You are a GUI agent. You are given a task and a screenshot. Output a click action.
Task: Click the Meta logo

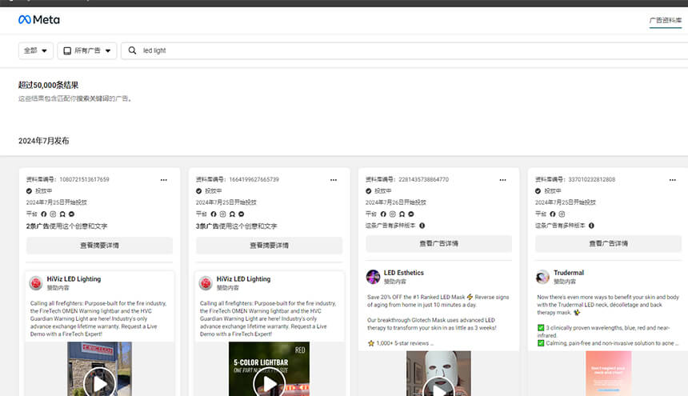pos(39,20)
